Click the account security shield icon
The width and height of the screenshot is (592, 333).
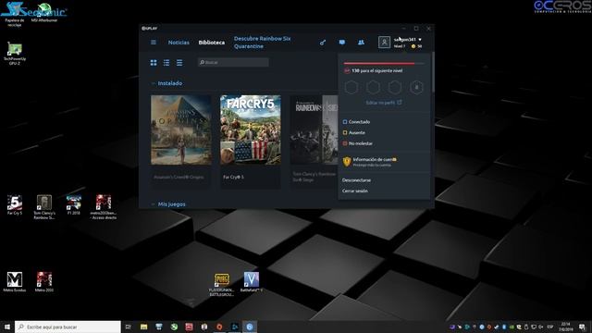pyautogui.click(x=347, y=162)
